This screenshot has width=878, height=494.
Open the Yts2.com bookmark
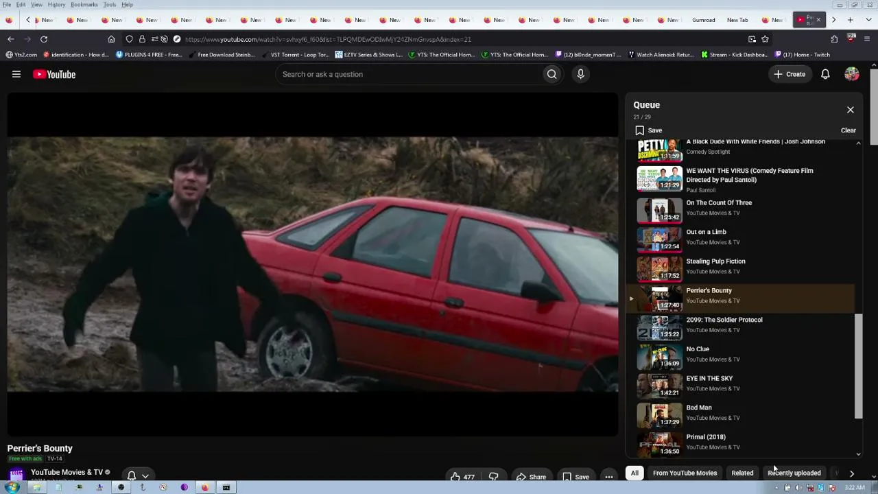[x=21, y=55]
